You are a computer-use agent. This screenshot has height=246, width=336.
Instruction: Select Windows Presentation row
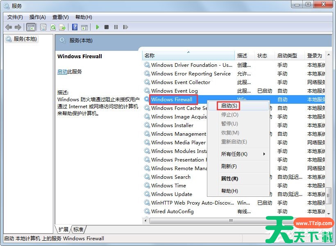pos(175,160)
